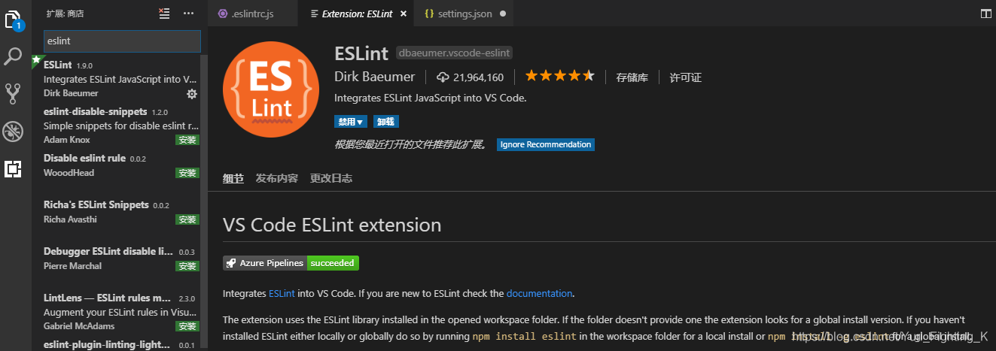Open the 发布内容 contributions tab
This screenshot has width=996, height=351.
pyautogui.click(x=276, y=178)
